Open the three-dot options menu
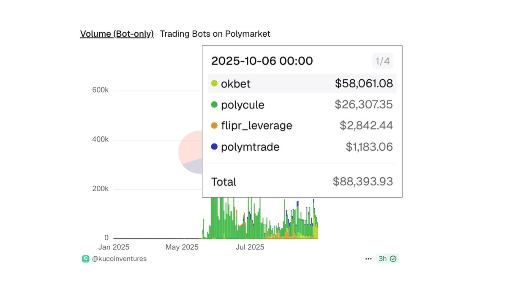Screen dimensions: 507x285 (x=368, y=258)
